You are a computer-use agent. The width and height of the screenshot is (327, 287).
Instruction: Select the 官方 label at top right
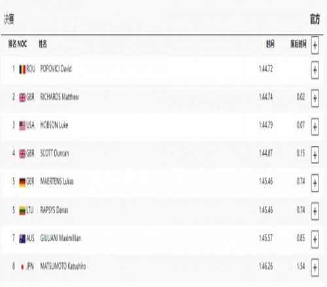(x=315, y=19)
